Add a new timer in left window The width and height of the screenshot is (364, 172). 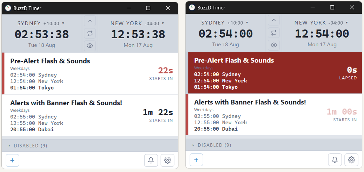[12, 160]
